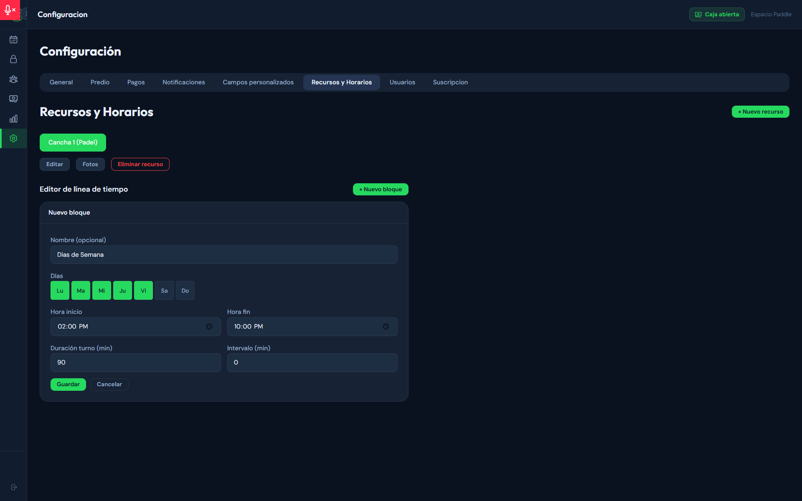Image resolution: width=802 pixels, height=501 pixels.
Task: Focus the Intervalo (min) field
Action: click(x=312, y=362)
